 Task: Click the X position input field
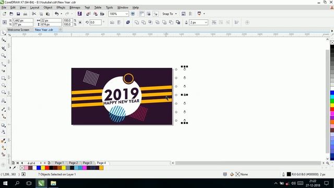click(x=22, y=20)
